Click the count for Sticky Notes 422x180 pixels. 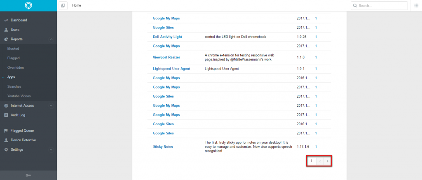point(316,147)
